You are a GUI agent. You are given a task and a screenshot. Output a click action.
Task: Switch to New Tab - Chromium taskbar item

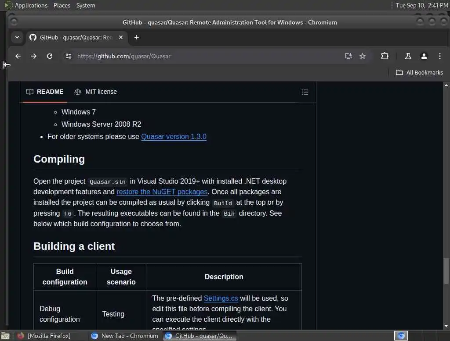click(125, 336)
